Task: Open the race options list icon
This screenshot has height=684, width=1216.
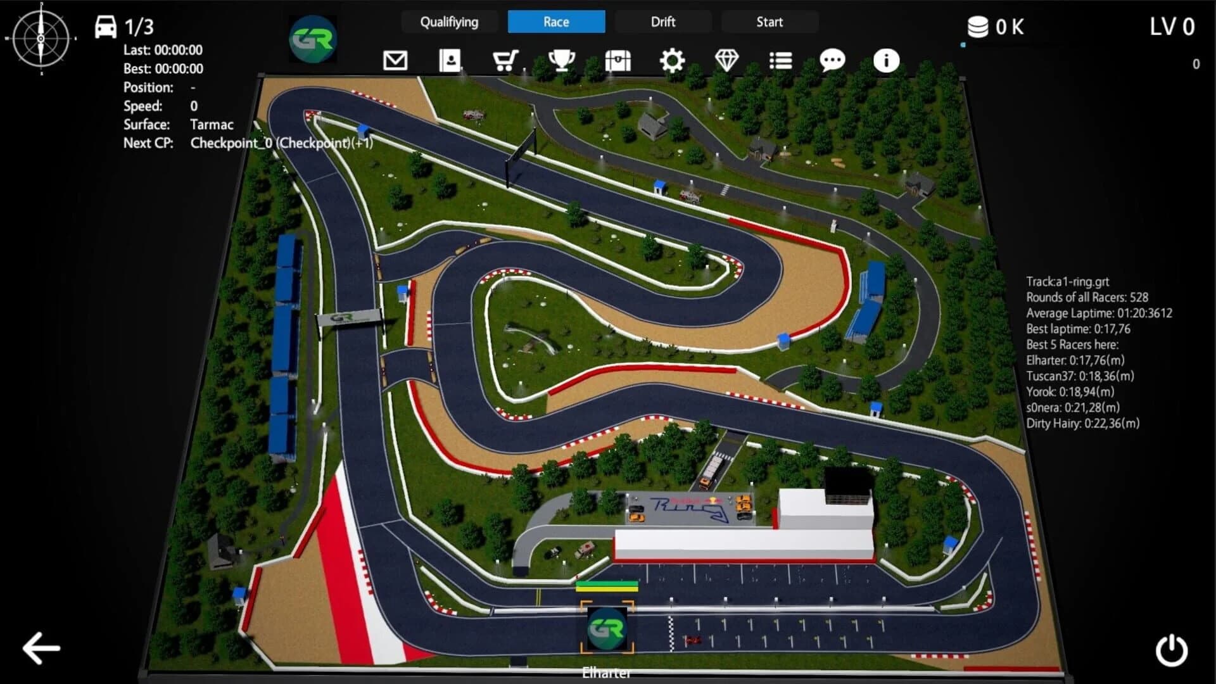Action: 780,60
